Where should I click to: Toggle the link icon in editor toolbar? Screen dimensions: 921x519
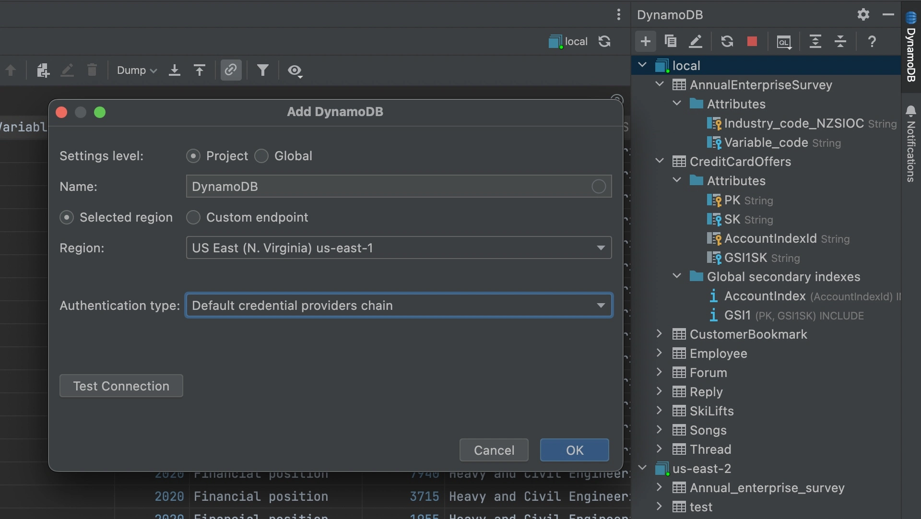click(x=231, y=70)
